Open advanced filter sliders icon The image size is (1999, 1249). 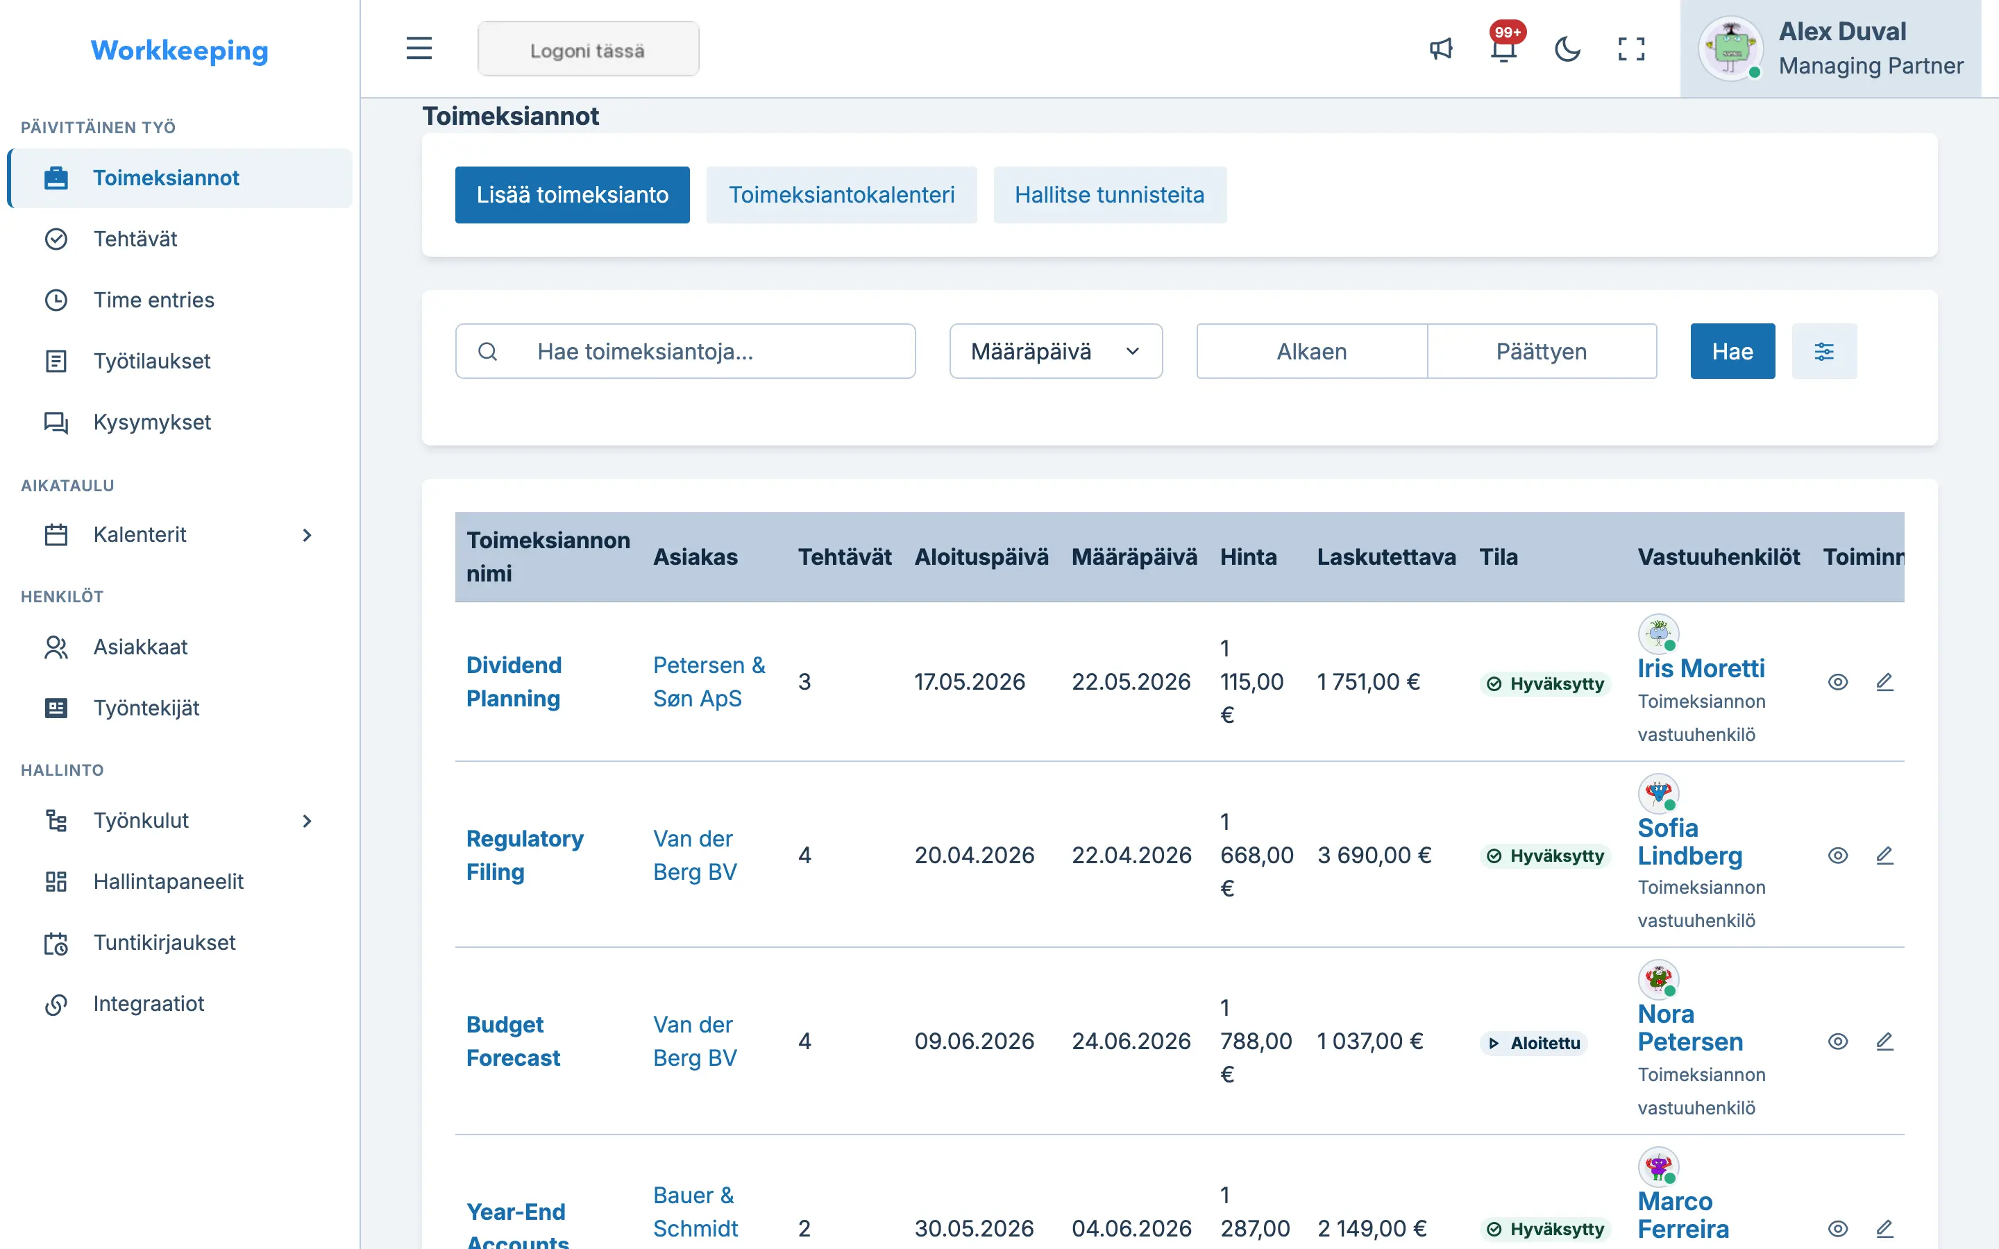click(x=1824, y=351)
